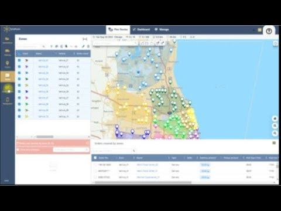Open the help question mark icon
Viewport: 281px width, 211px height.
tap(269, 31)
